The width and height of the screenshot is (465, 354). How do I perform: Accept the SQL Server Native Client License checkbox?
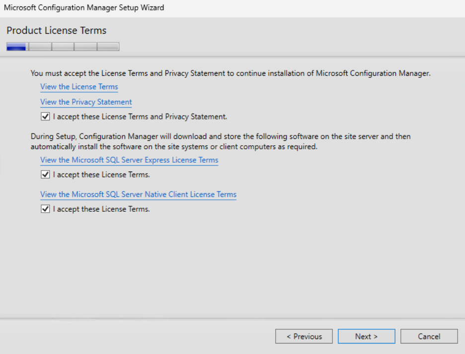point(45,209)
